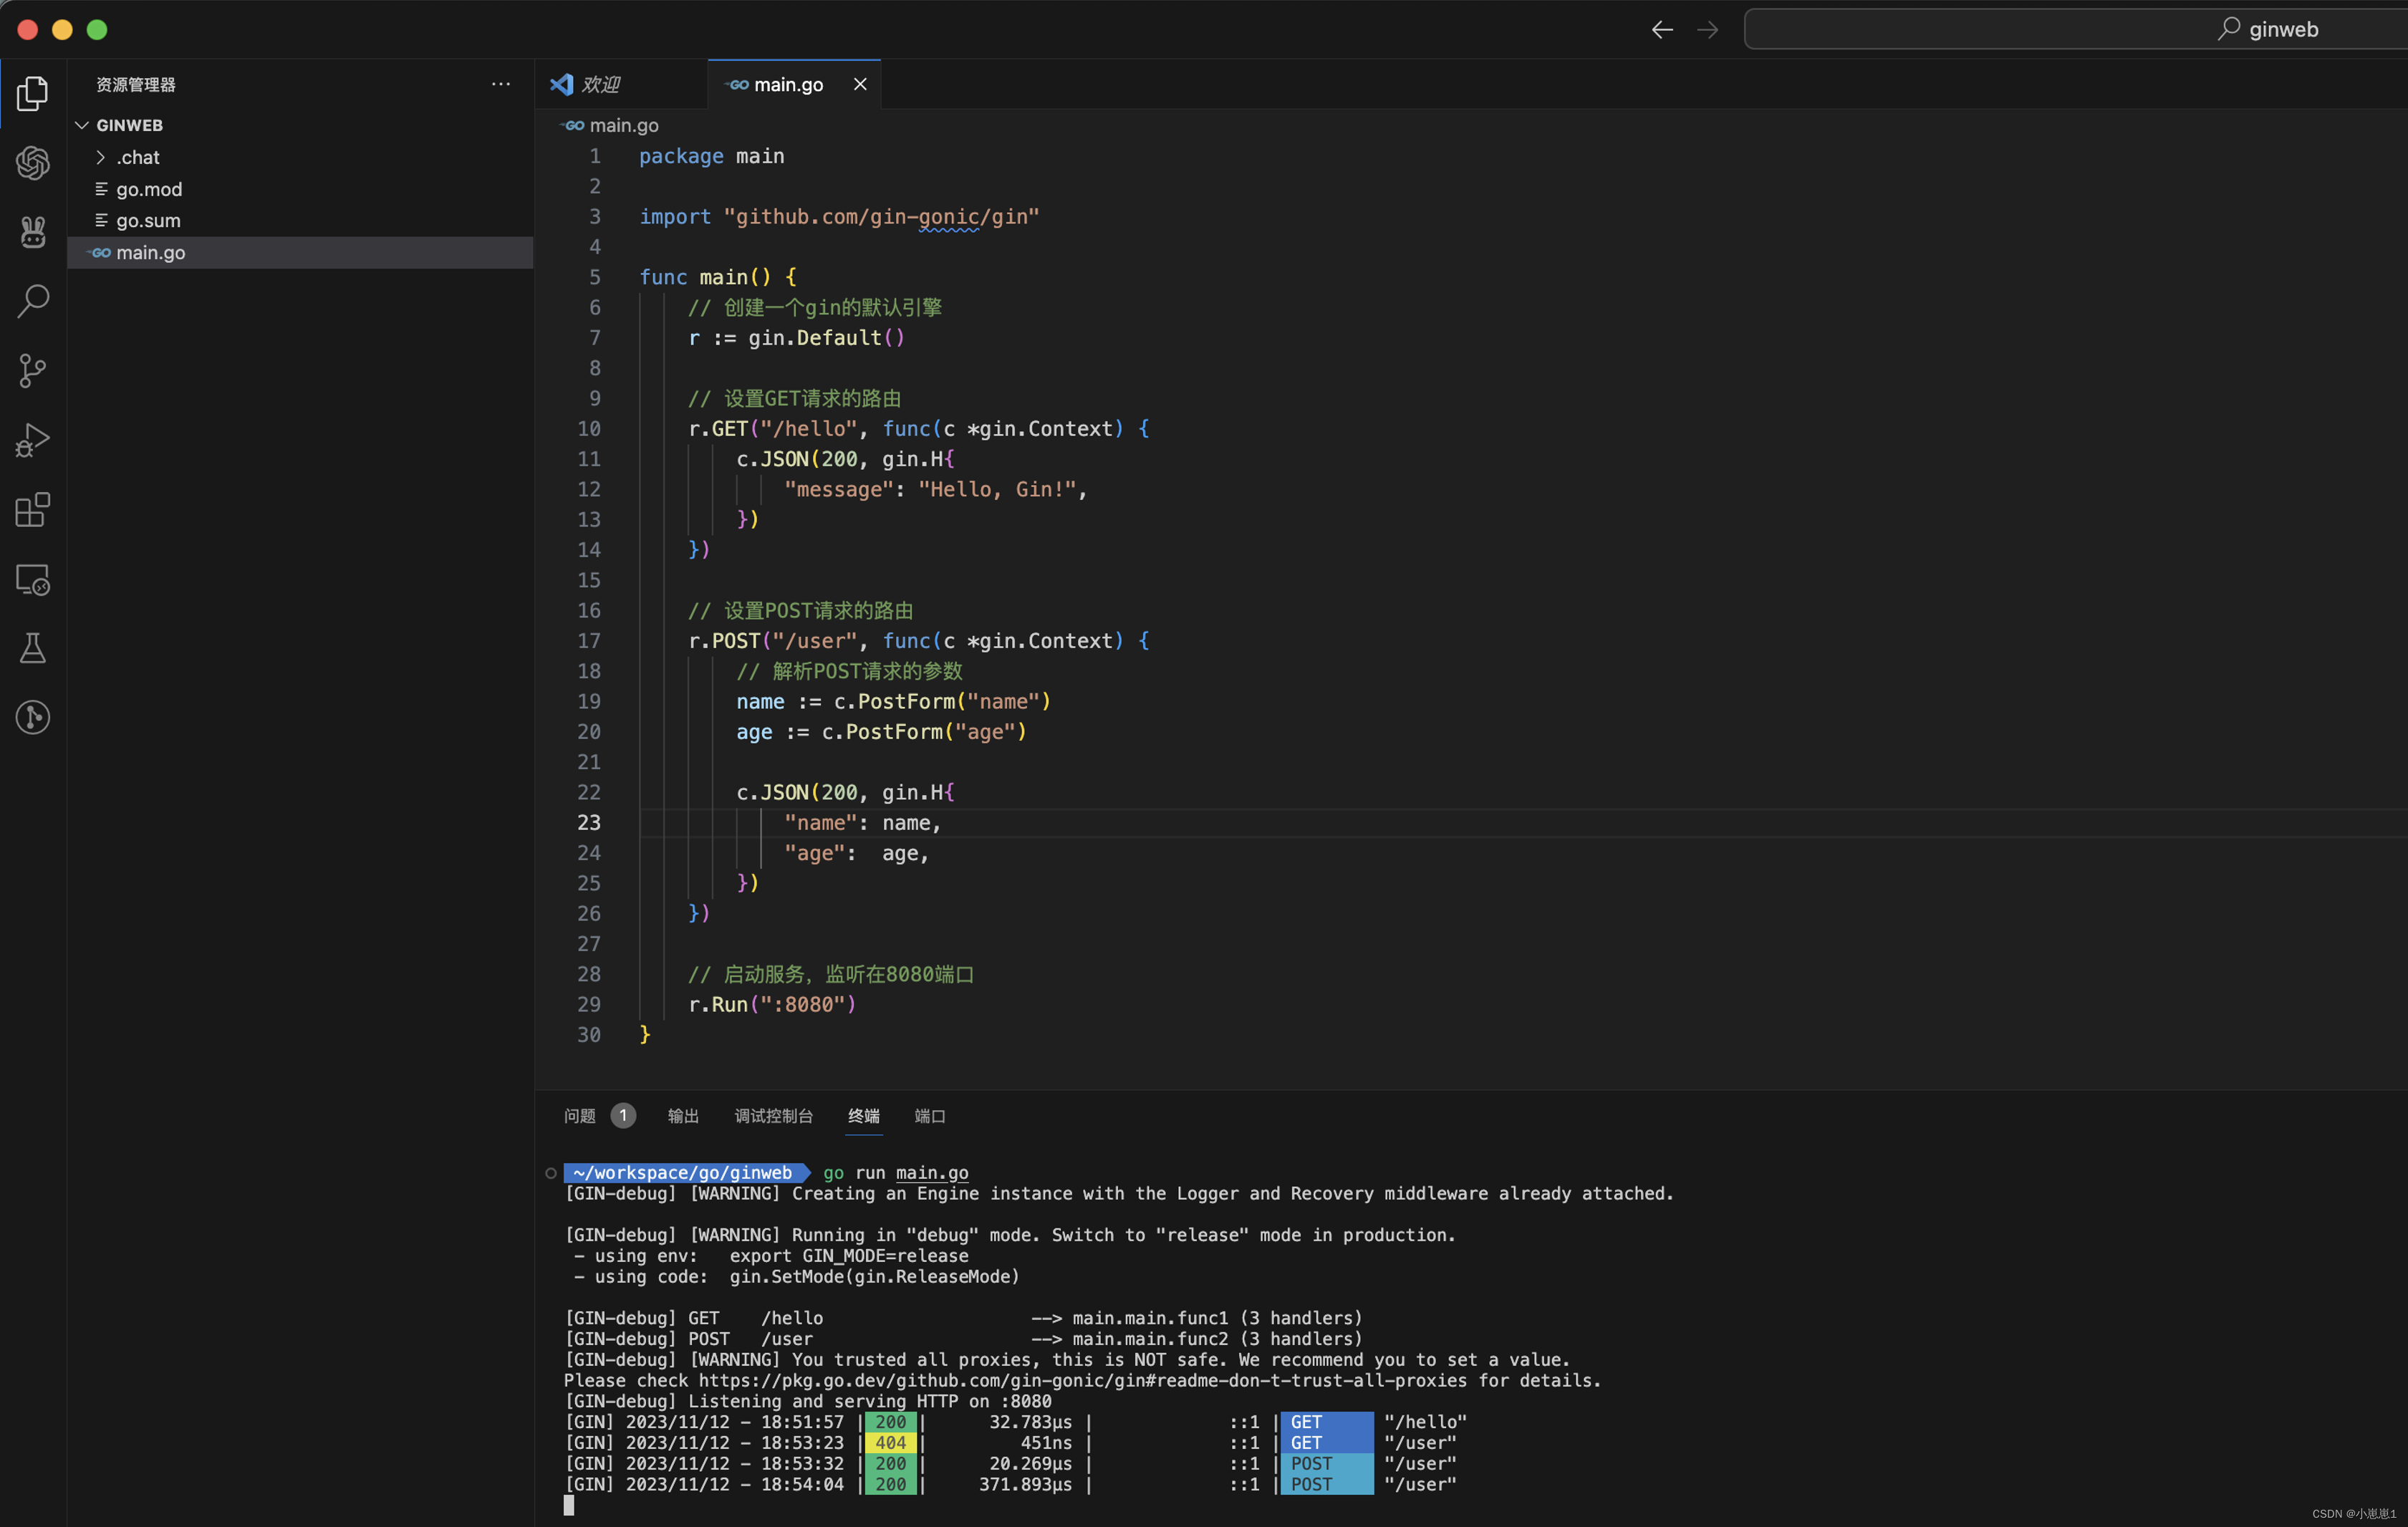The width and height of the screenshot is (2408, 1527).
Task: Switch to the 欢迎 welcome tab
Action: (x=600, y=84)
